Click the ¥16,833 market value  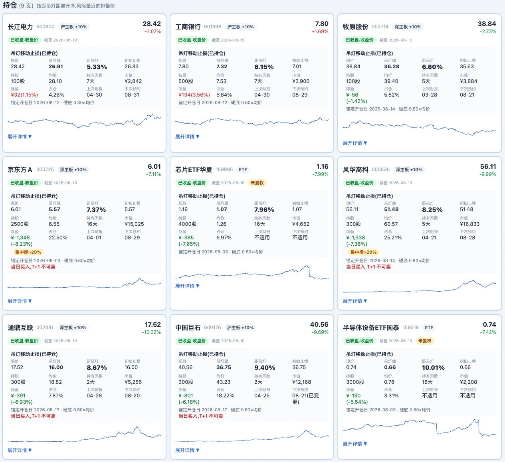pyautogui.click(x=469, y=224)
